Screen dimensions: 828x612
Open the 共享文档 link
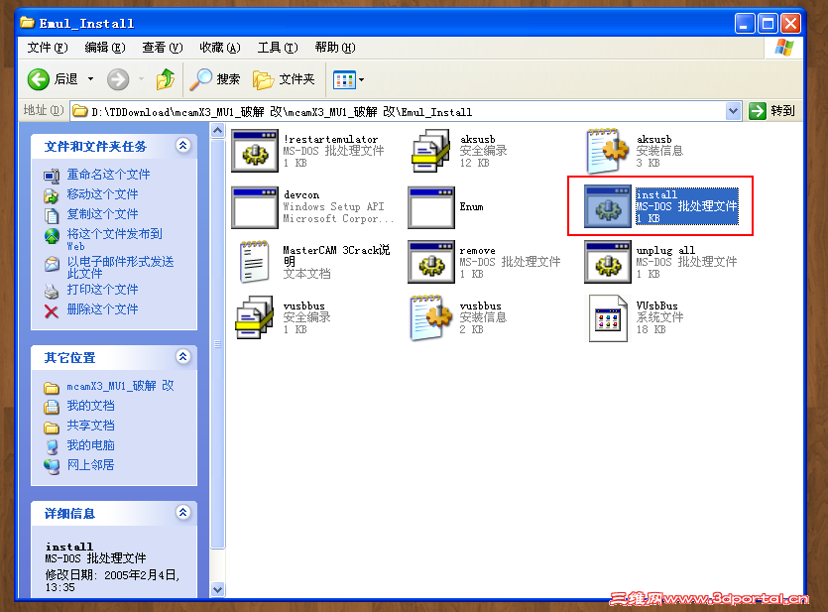pos(90,426)
